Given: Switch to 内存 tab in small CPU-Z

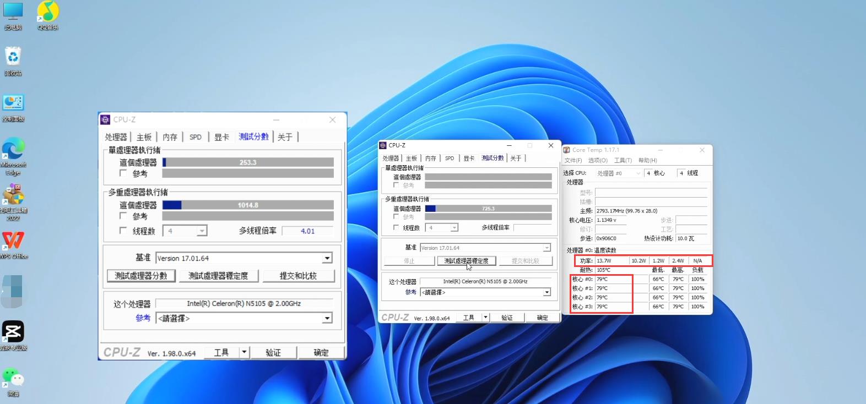Looking at the screenshot, I should 431,158.
